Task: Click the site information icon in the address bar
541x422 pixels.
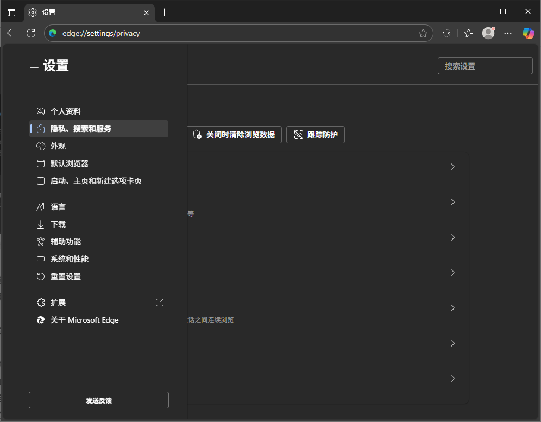Action: (x=52, y=33)
